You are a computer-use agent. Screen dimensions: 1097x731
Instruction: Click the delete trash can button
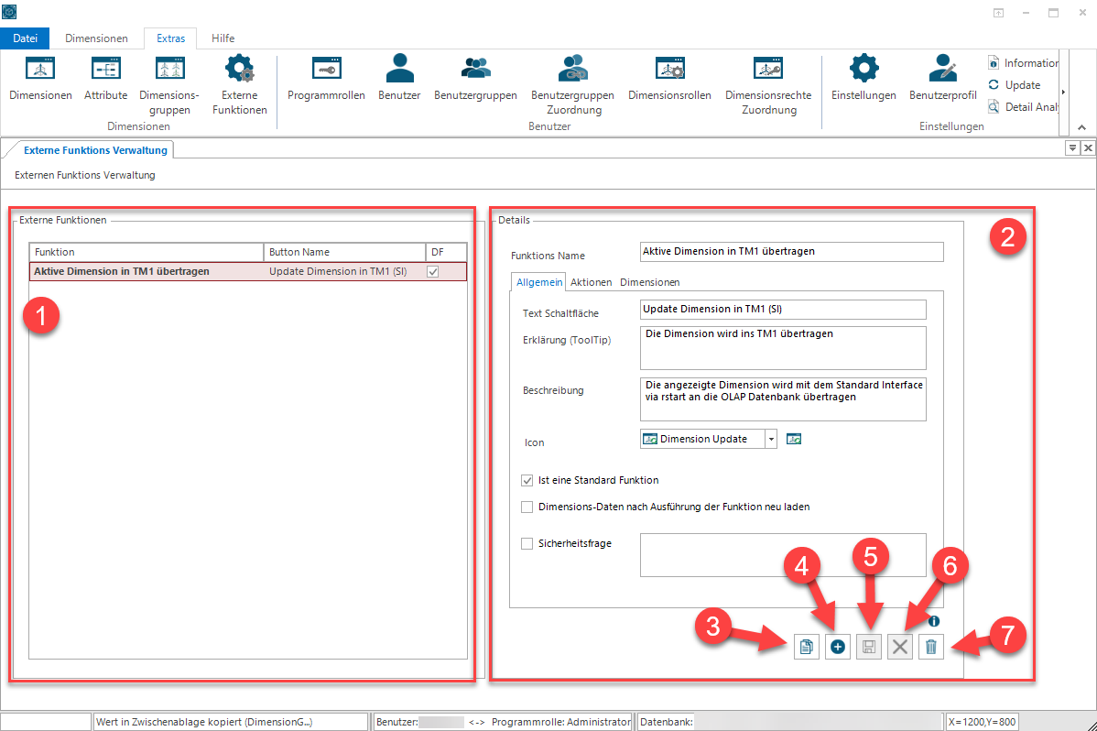(931, 647)
